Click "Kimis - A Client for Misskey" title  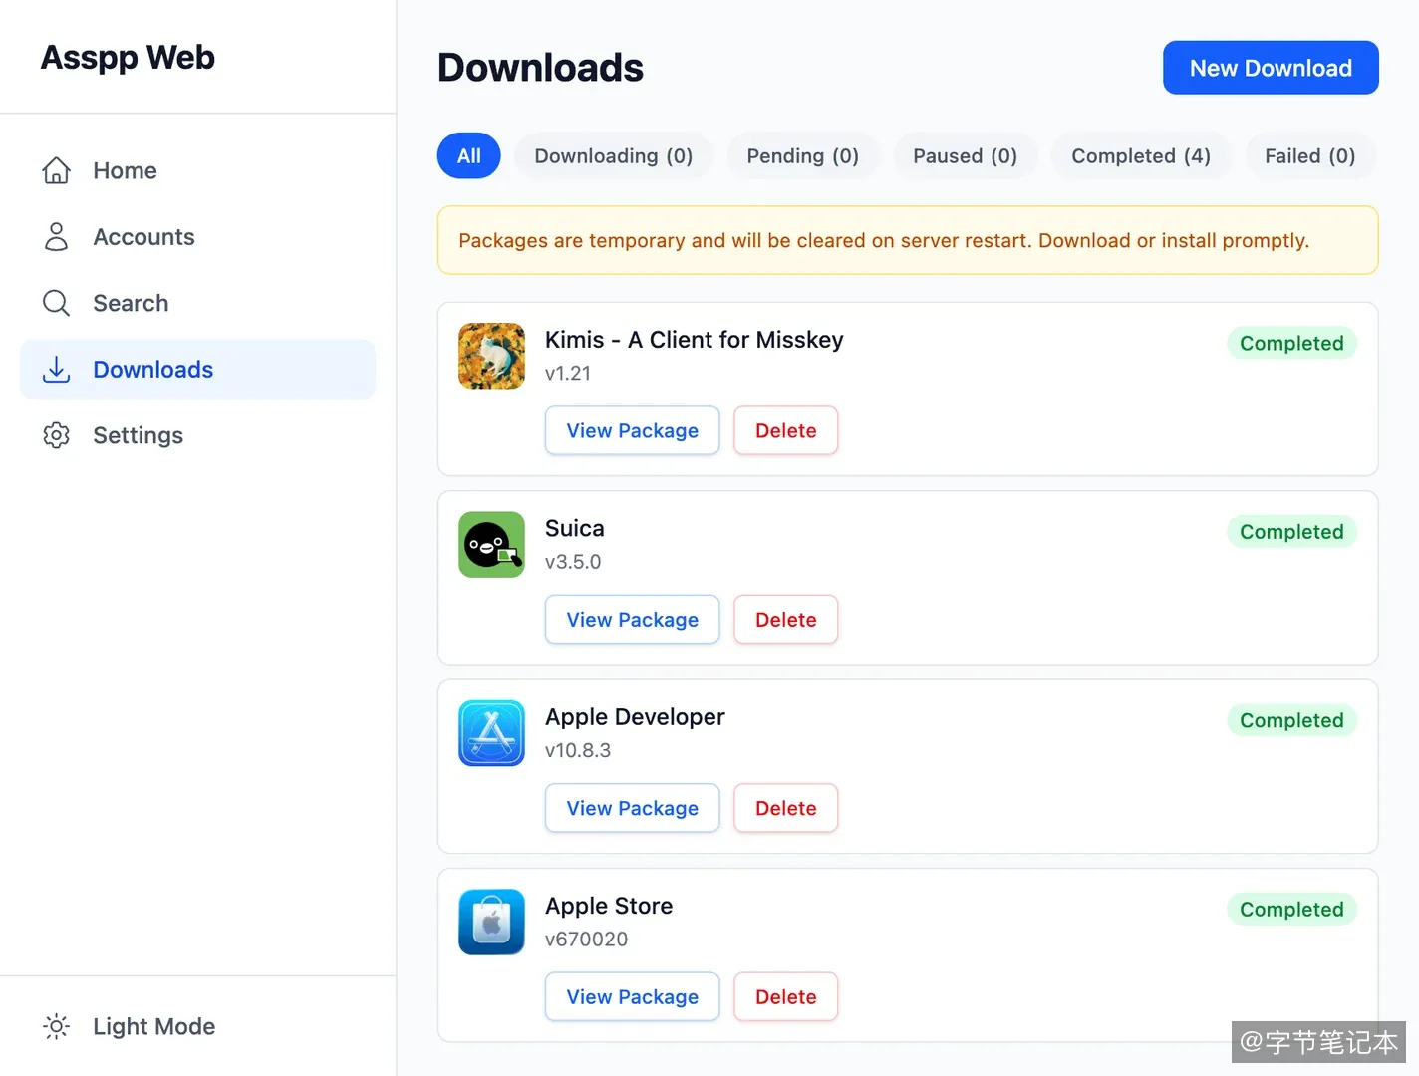pyautogui.click(x=694, y=340)
